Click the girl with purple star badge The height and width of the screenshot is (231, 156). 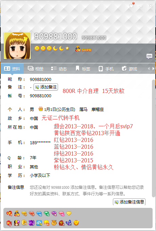coord(17,223)
